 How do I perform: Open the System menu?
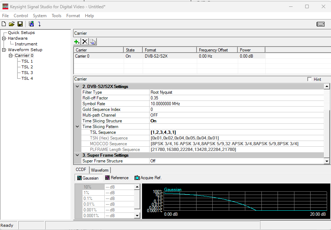[x=40, y=16]
